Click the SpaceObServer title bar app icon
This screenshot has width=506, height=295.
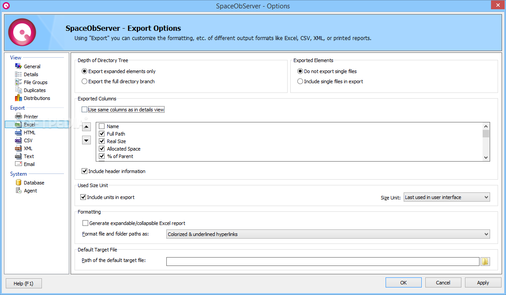coord(6,5)
